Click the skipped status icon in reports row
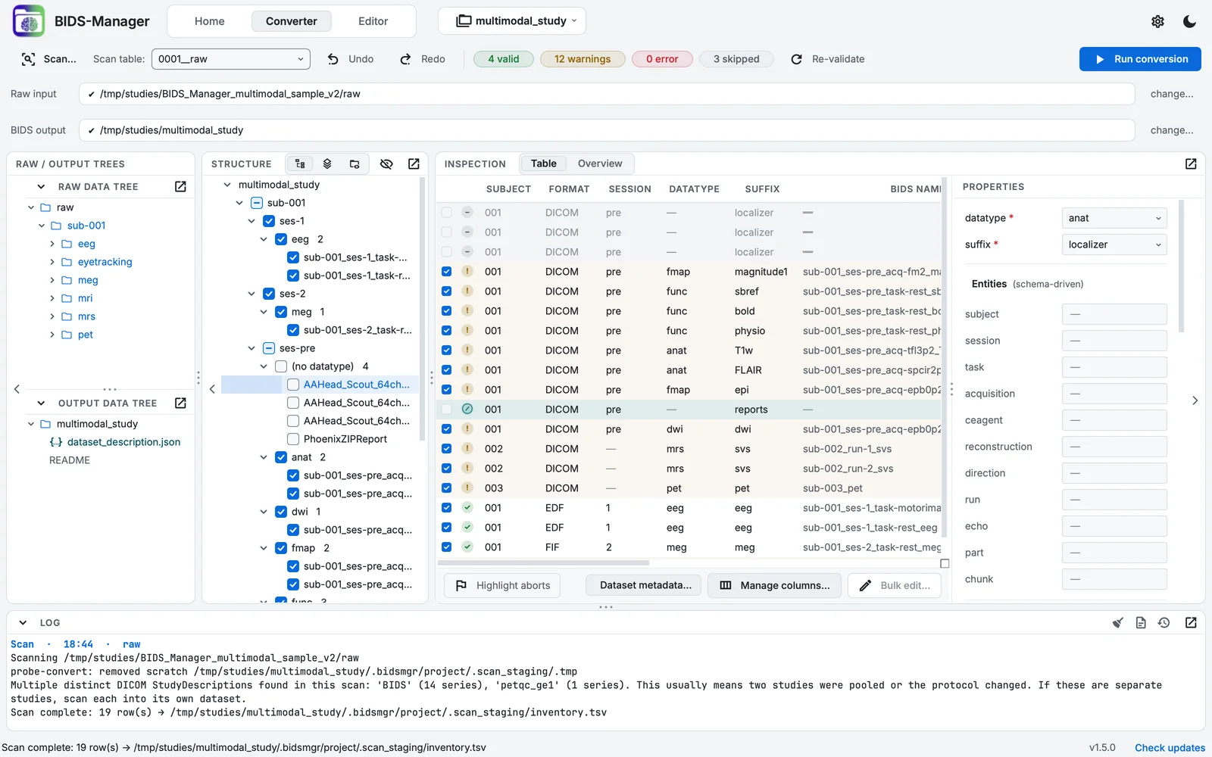 tap(467, 409)
